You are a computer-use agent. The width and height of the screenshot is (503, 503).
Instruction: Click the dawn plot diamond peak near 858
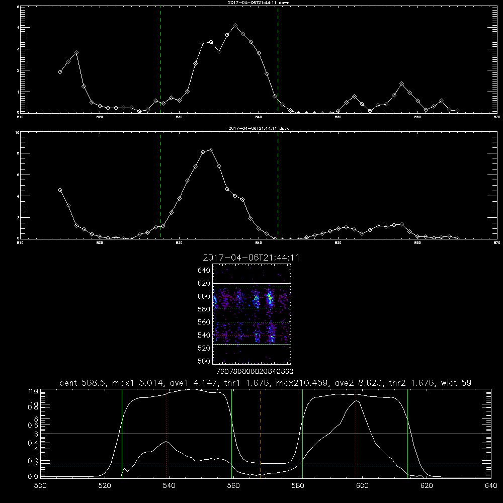[x=401, y=83]
